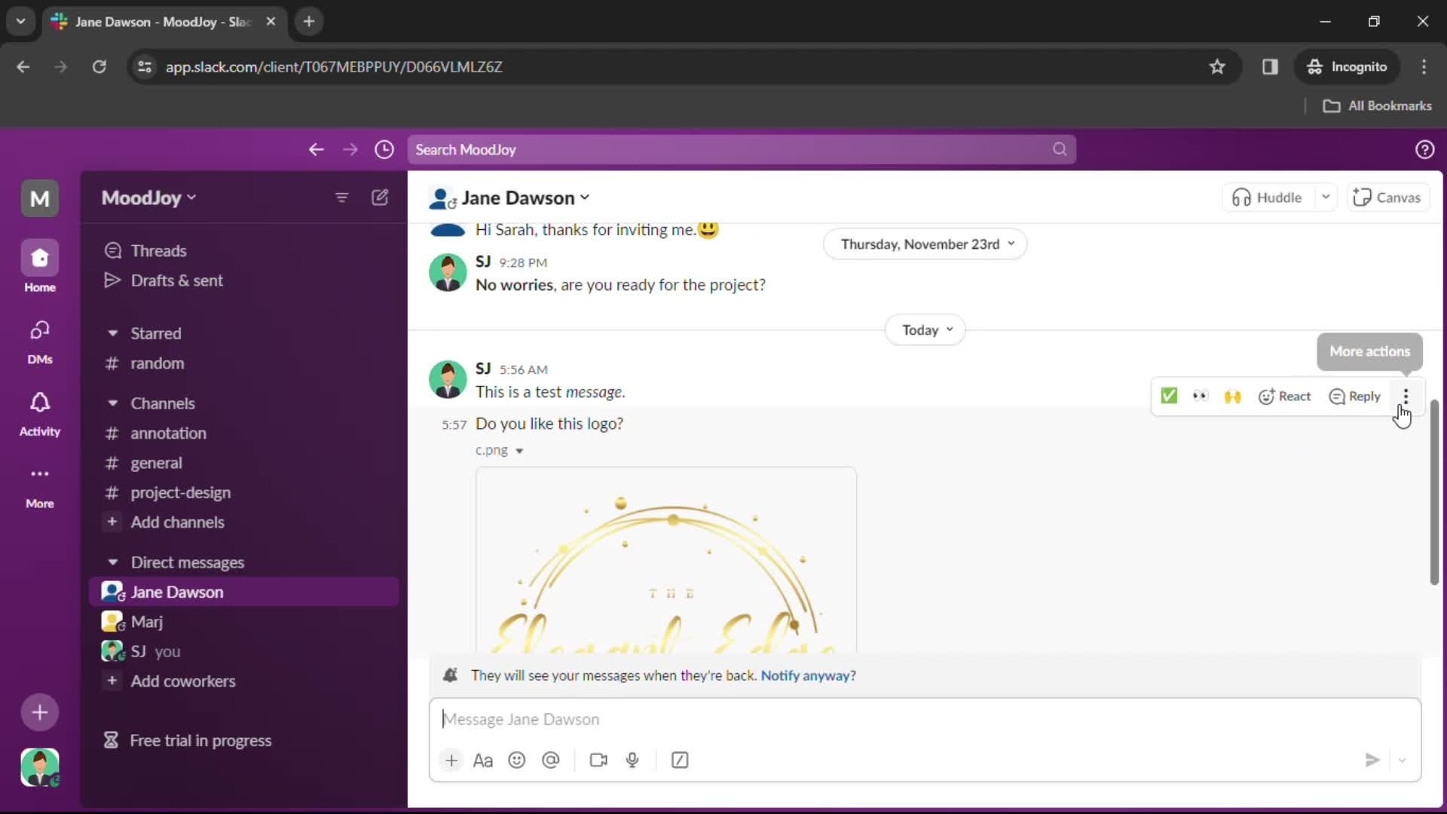The width and height of the screenshot is (1447, 814).
Task: Collapse the Starred section in sidebar
Action: 112,332
